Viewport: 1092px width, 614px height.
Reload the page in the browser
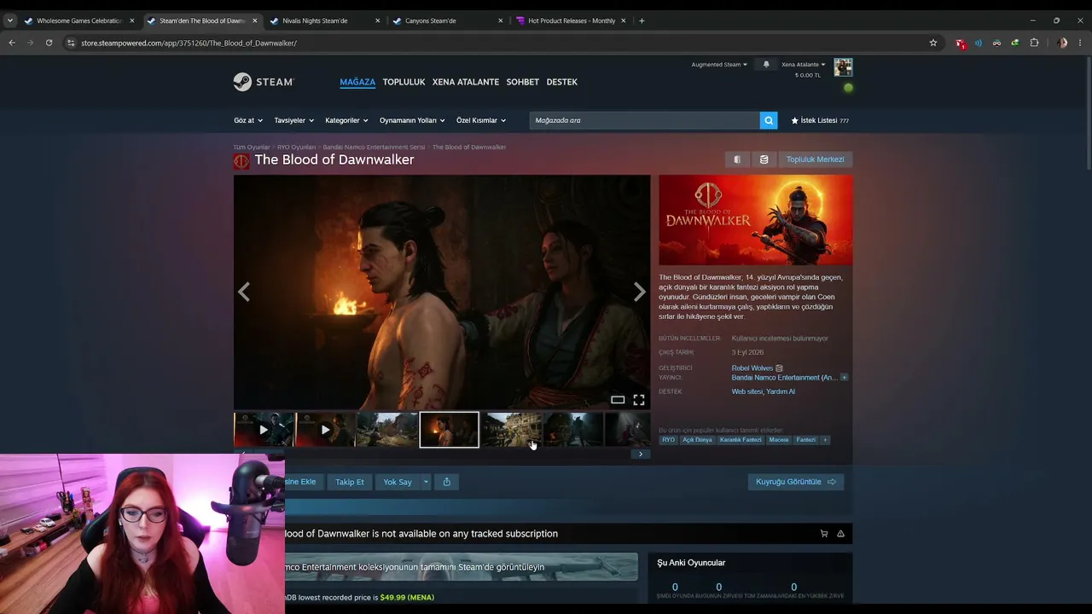coord(49,43)
